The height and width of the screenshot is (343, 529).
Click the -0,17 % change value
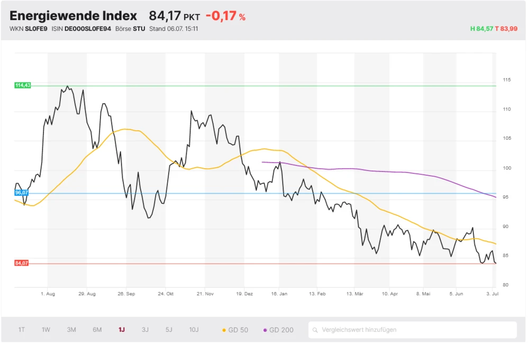coord(225,16)
